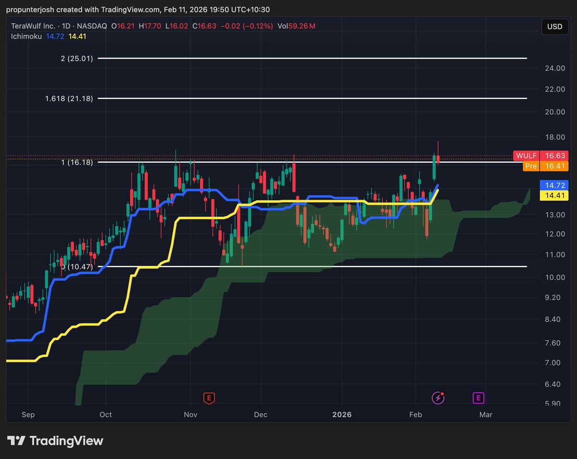The image size is (577, 459).
Task: Select the 1 (16.18) Fibonacci level label
Action: [x=77, y=162]
